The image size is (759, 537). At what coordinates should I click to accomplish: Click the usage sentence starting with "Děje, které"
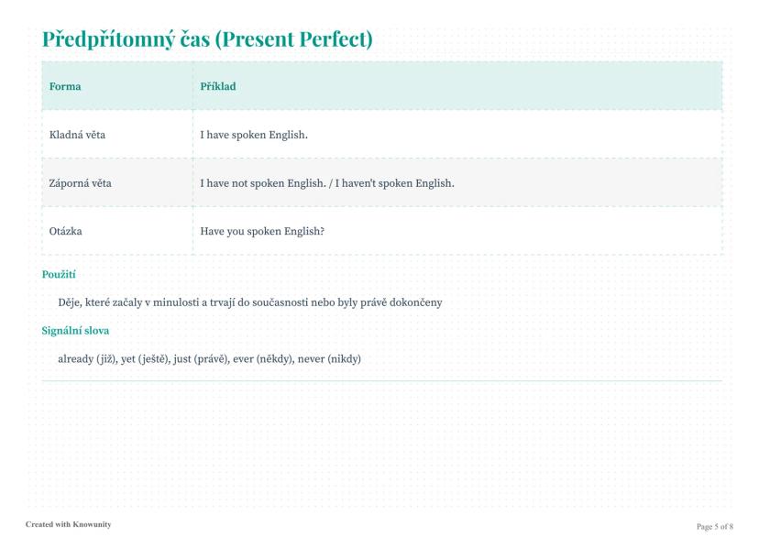(x=250, y=303)
